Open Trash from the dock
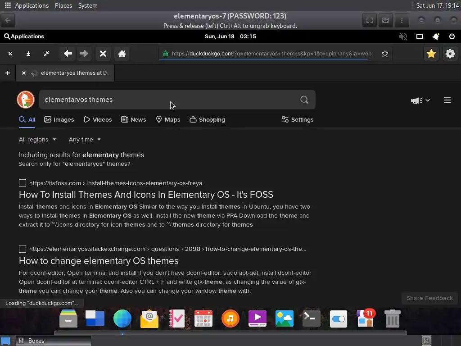The height and width of the screenshot is (346, 461). (393, 319)
